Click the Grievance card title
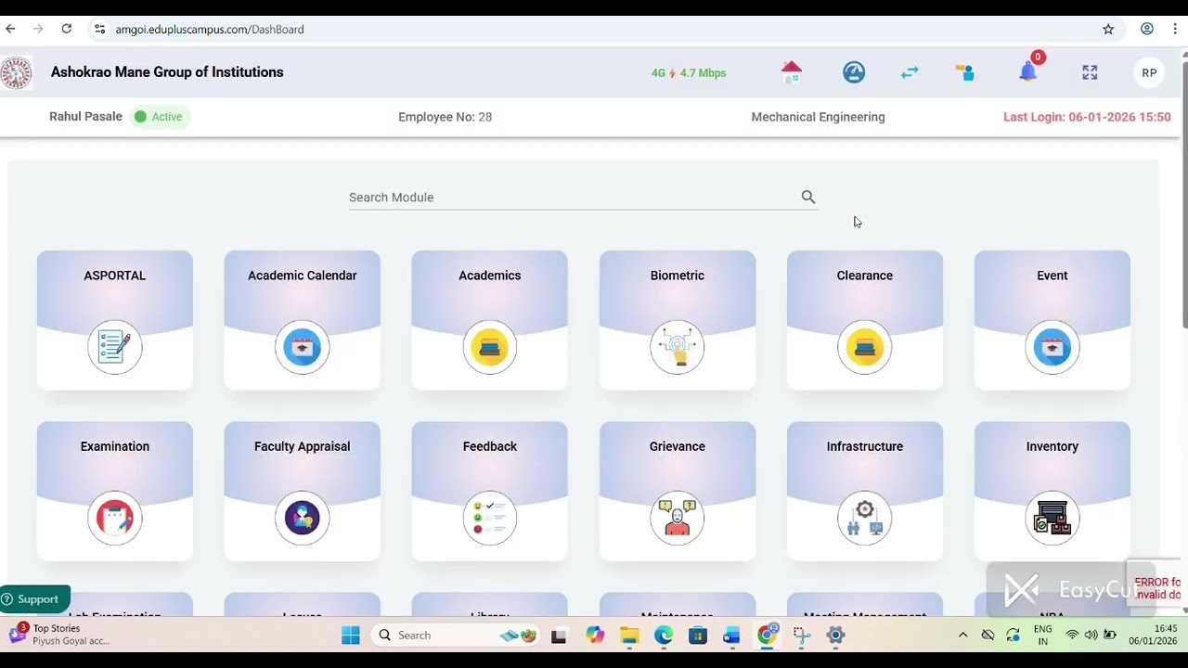1188x668 pixels. pos(678,446)
